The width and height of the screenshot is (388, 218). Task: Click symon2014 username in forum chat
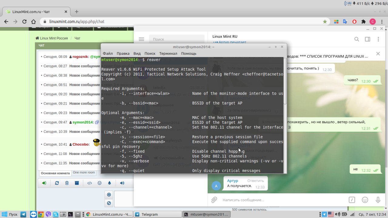click(x=83, y=122)
